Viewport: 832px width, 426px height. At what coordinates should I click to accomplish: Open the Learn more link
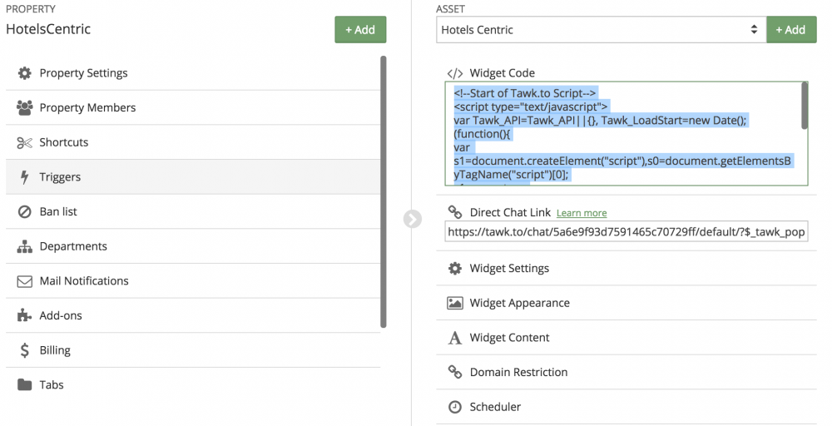pos(582,213)
